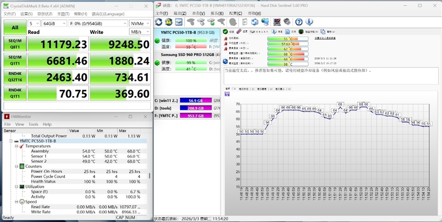Click the Power Cycle Count row in HWMonitor
The image size is (442, 222).
75,176
